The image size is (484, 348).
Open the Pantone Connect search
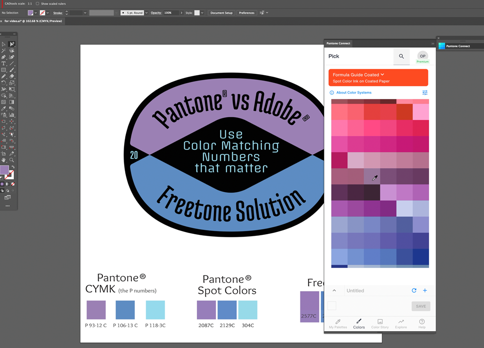(x=401, y=56)
